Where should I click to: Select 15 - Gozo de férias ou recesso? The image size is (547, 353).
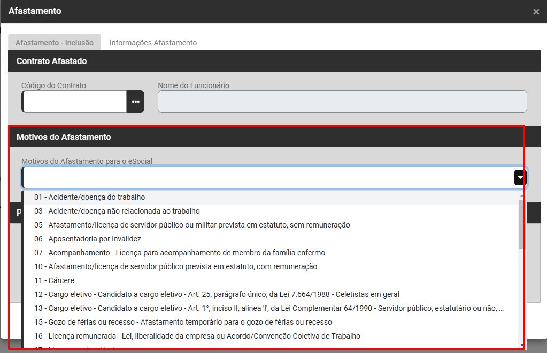tap(182, 322)
